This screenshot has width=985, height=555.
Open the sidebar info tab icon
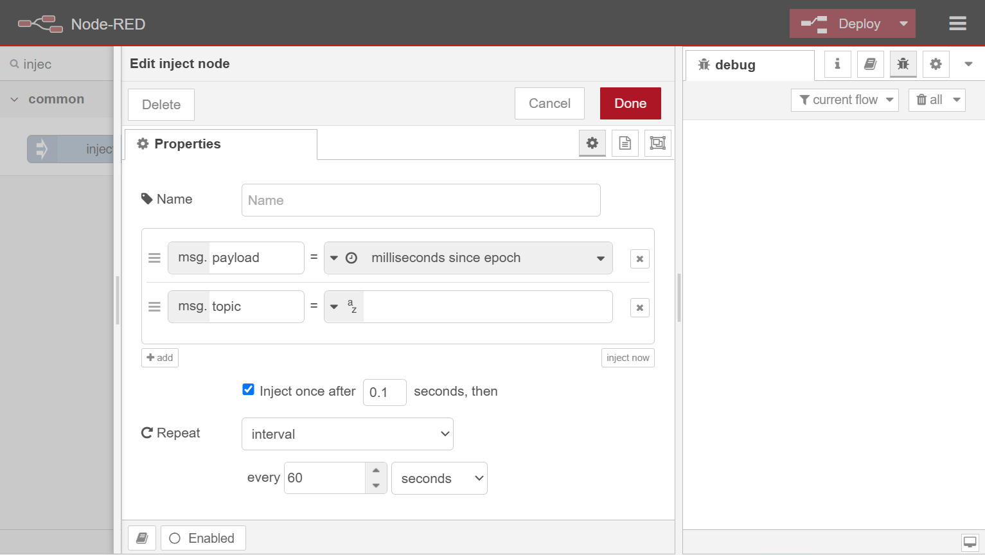pos(837,64)
